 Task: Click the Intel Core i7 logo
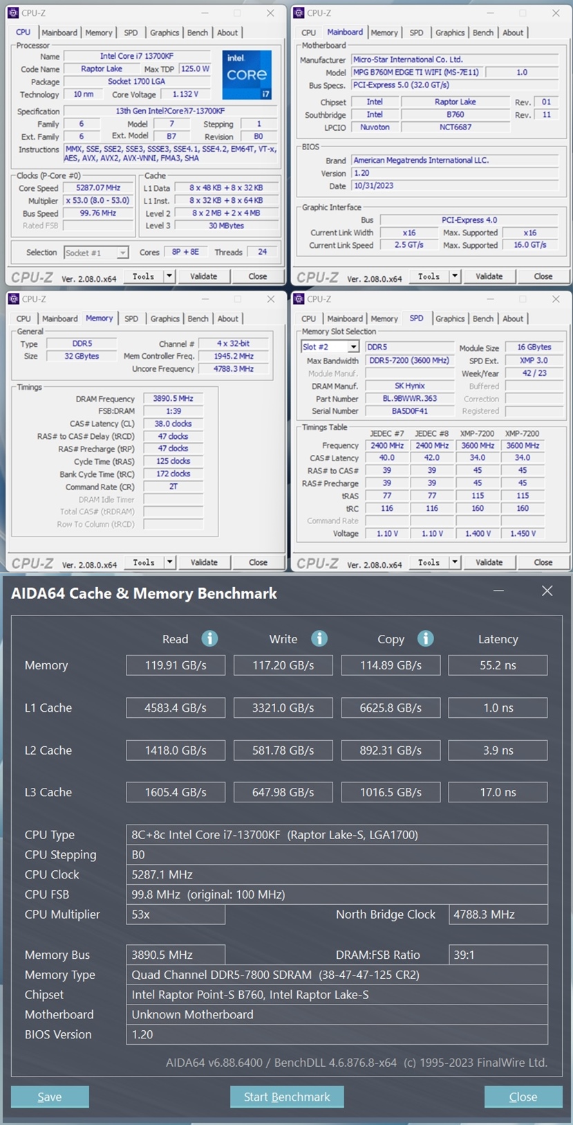pyautogui.click(x=247, y=75)
